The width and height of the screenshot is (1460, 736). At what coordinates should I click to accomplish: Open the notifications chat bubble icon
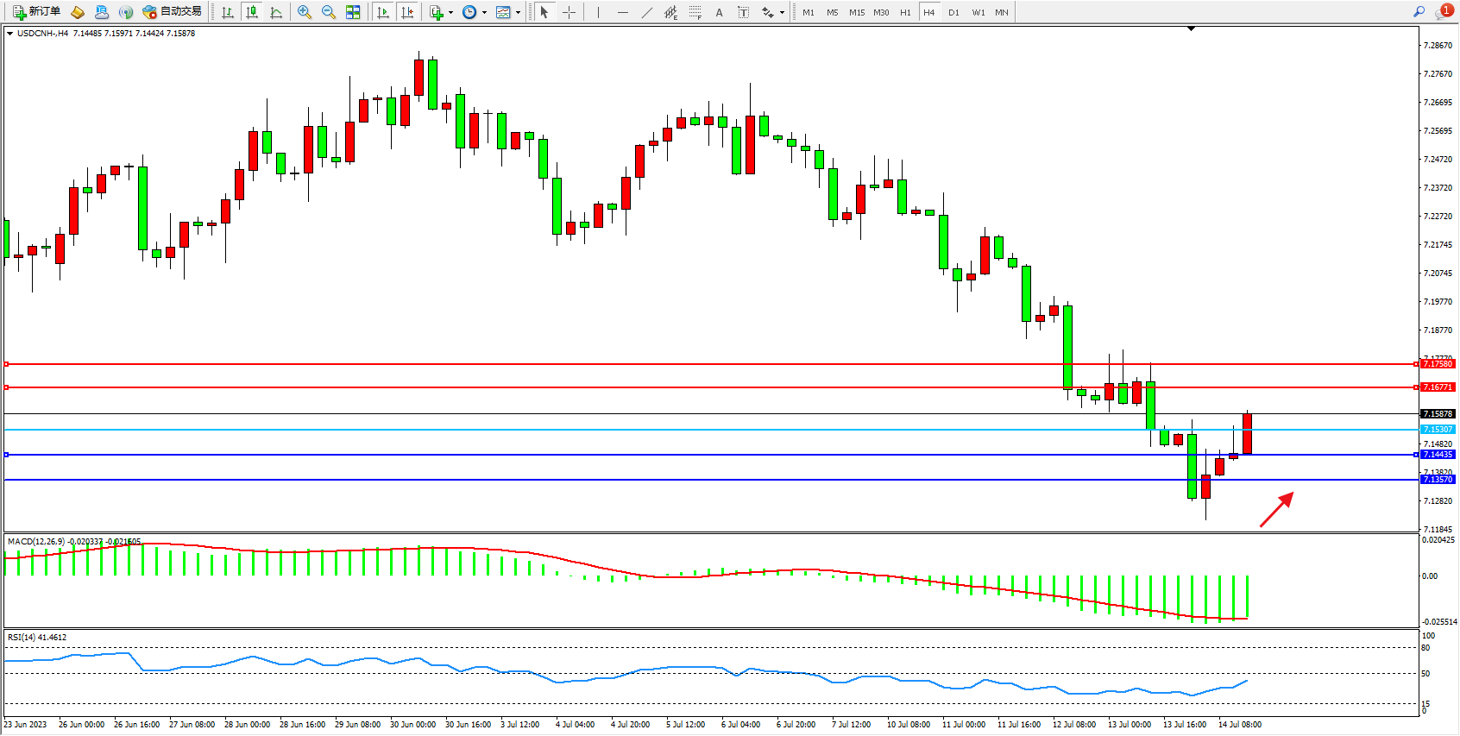click(x=1444, y=11)
